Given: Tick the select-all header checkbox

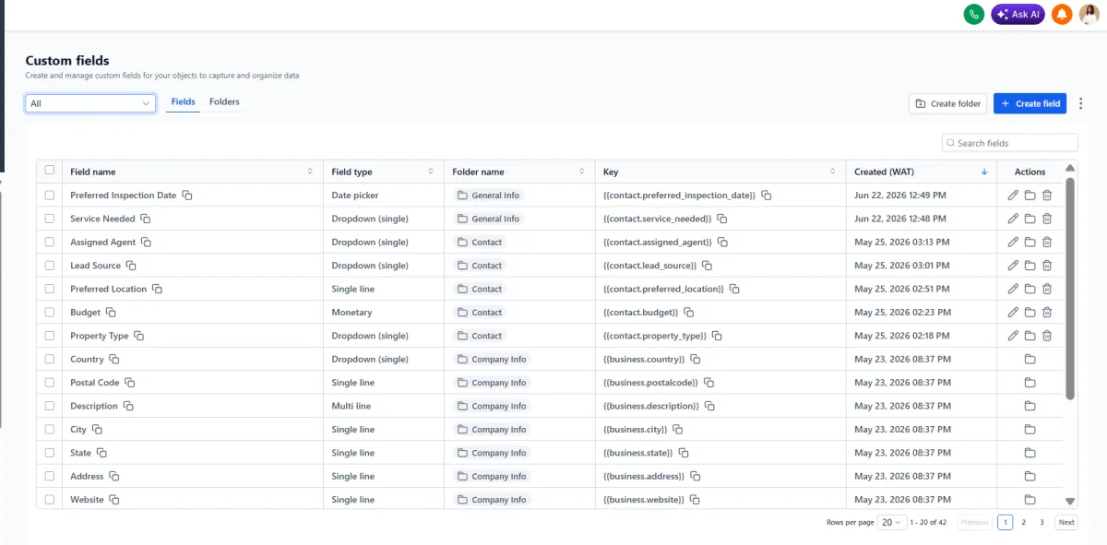Looking at the screenshot, I should tap(50, 171).
